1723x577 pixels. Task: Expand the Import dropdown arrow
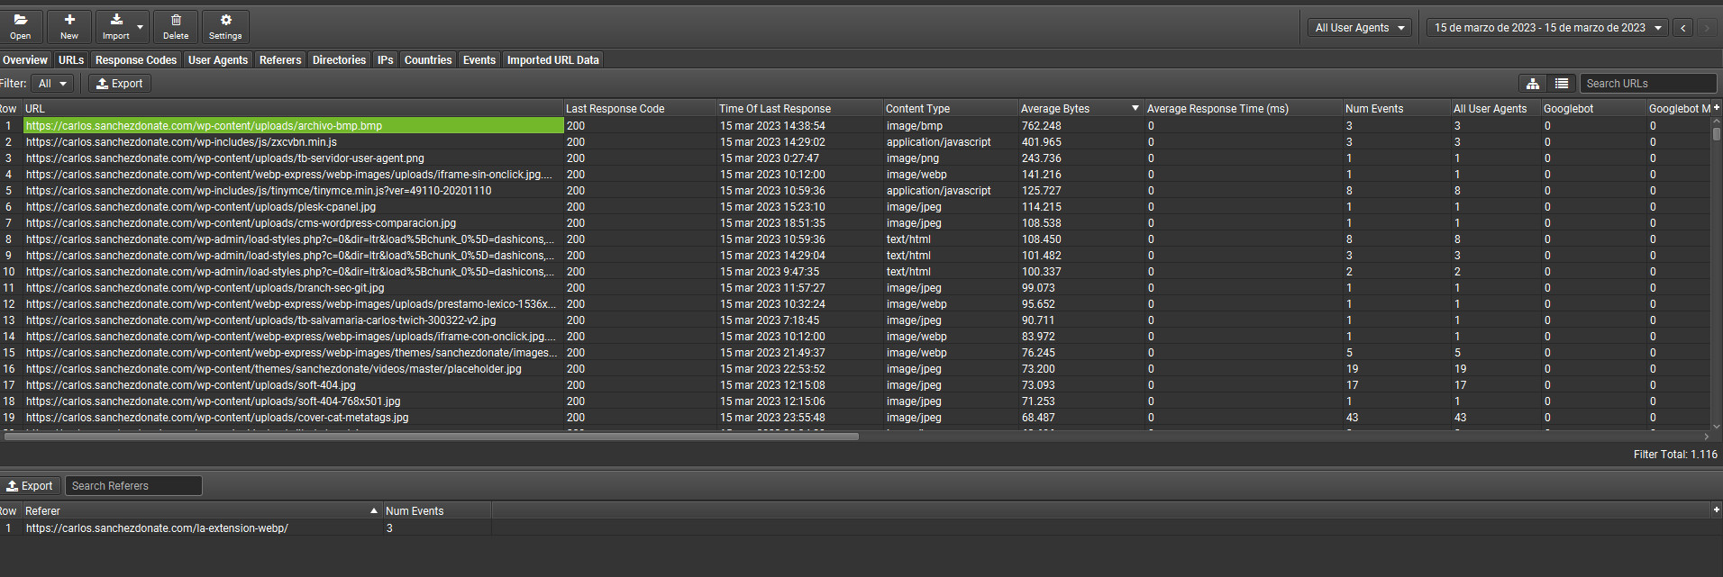[140, 27]
